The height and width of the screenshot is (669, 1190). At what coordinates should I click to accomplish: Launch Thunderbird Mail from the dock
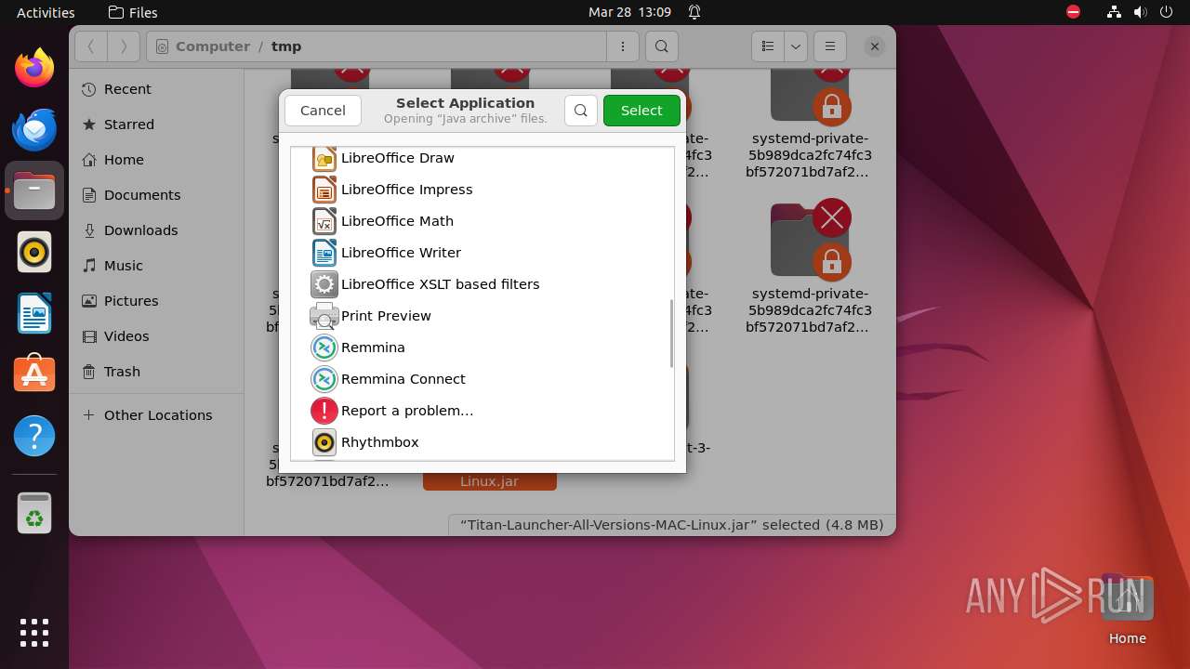point(34,129)
